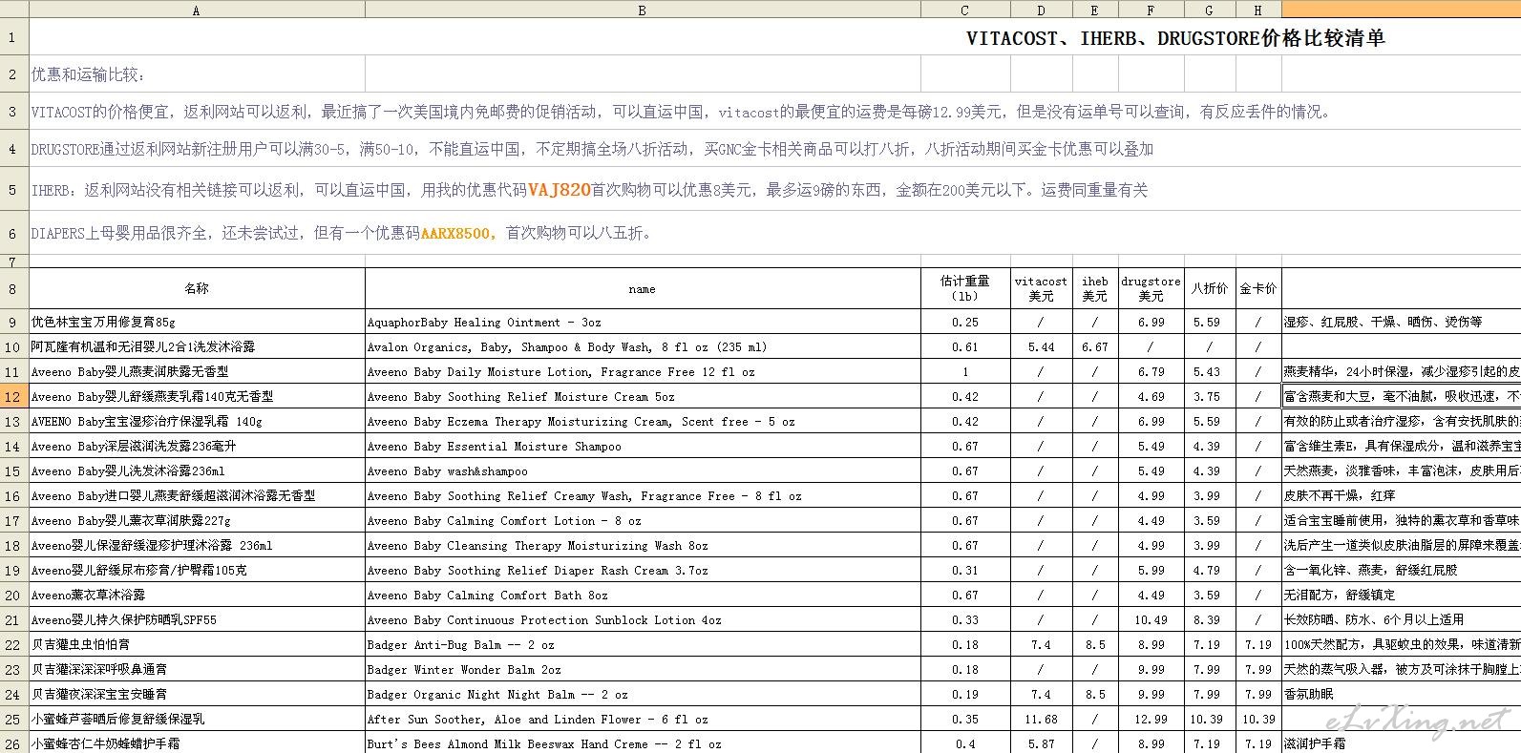
Task: Click cell Aveeno Baby Soothing Relief Diaper Rash Cream
Action: [643, 570]
